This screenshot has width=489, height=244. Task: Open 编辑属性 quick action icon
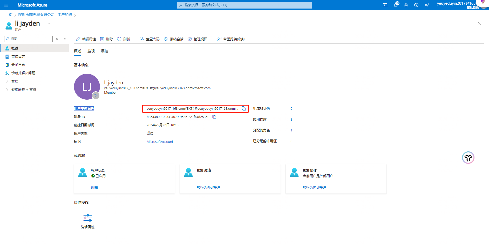pos(88,218)
